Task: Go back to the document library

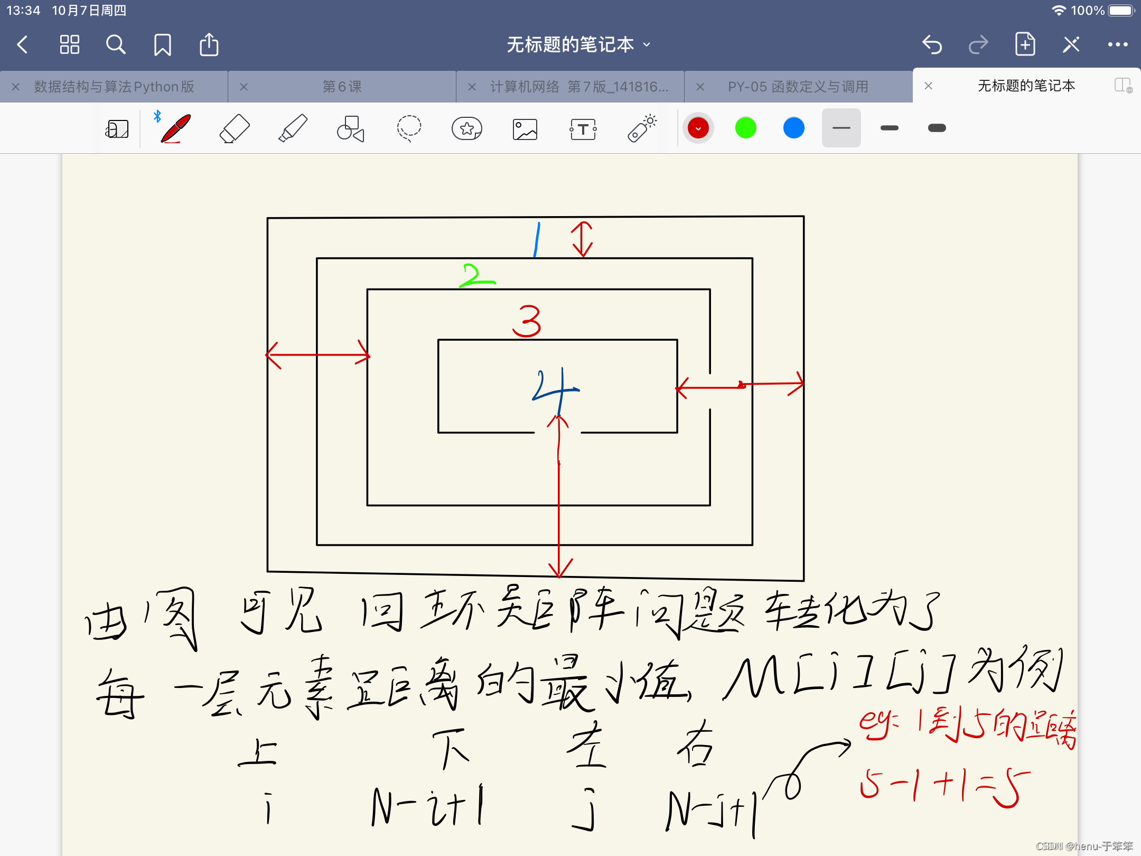Action: pyautogui.click(x=22, y=45)
